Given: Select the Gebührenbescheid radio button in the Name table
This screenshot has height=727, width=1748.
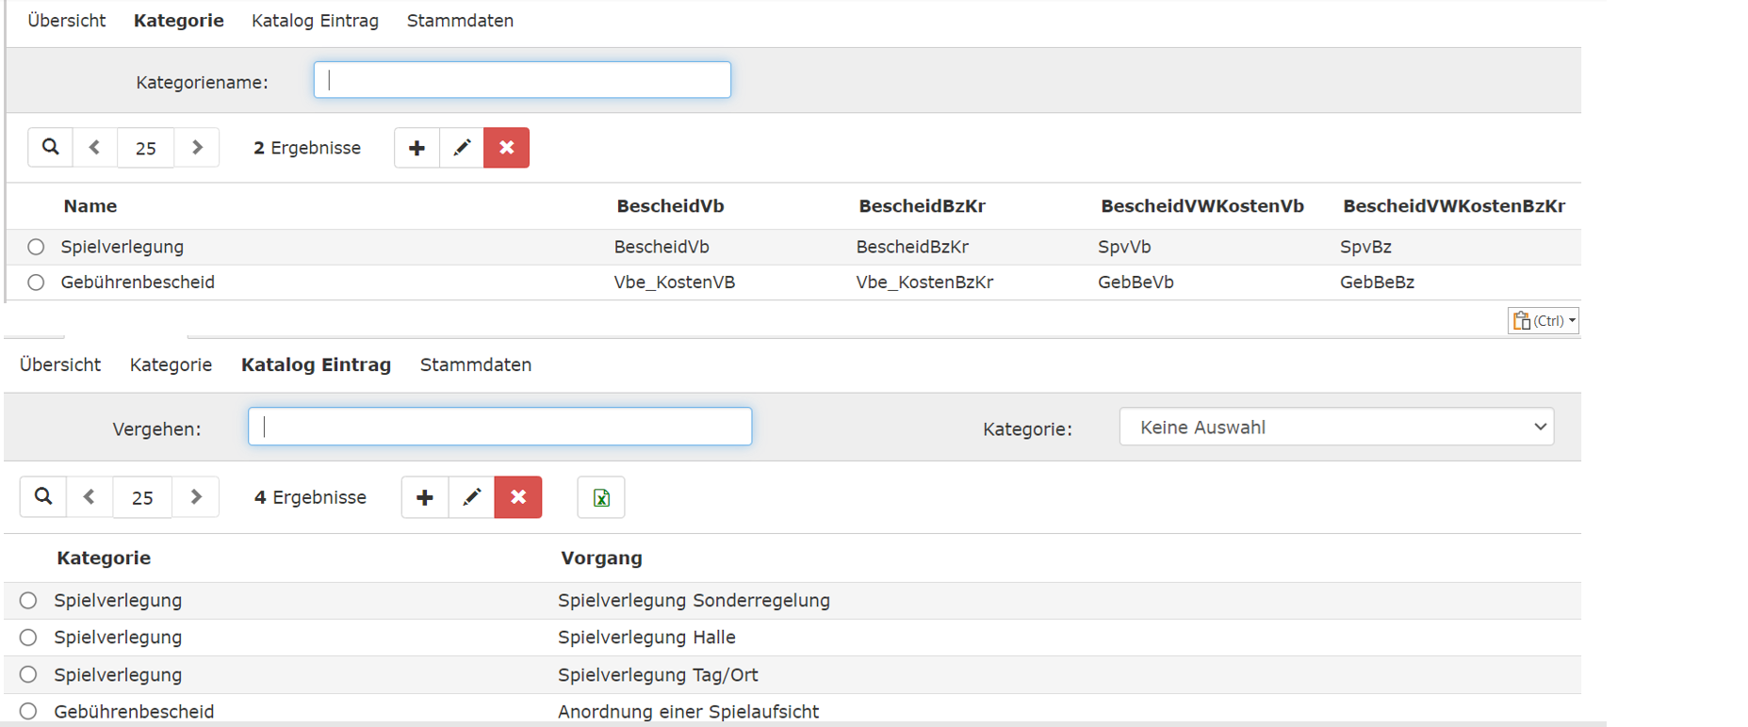Looking at the screenshot, I should (36, 283).
